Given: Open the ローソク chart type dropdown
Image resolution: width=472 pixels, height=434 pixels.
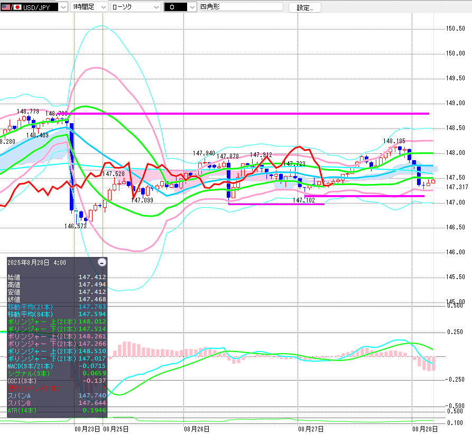Looking at the screenshot, I should pyautogui.click(x=135, y=7).
